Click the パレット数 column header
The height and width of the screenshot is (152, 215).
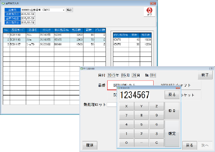point(100,30)
